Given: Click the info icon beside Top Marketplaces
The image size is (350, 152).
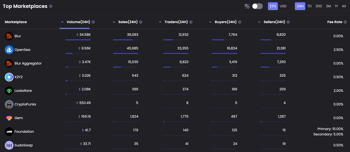Looking at the screenshot, I should pyautogui.click(x=51, y=6).
